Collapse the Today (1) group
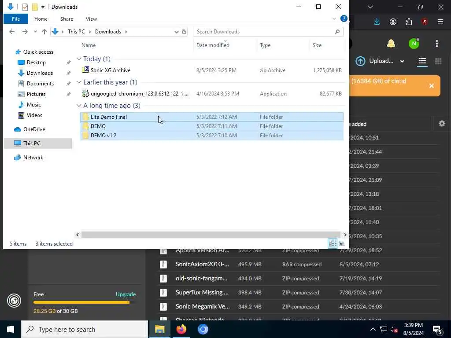Image resolution: width=451 pixels, height=338 pixels. click(x=79, y=59)
